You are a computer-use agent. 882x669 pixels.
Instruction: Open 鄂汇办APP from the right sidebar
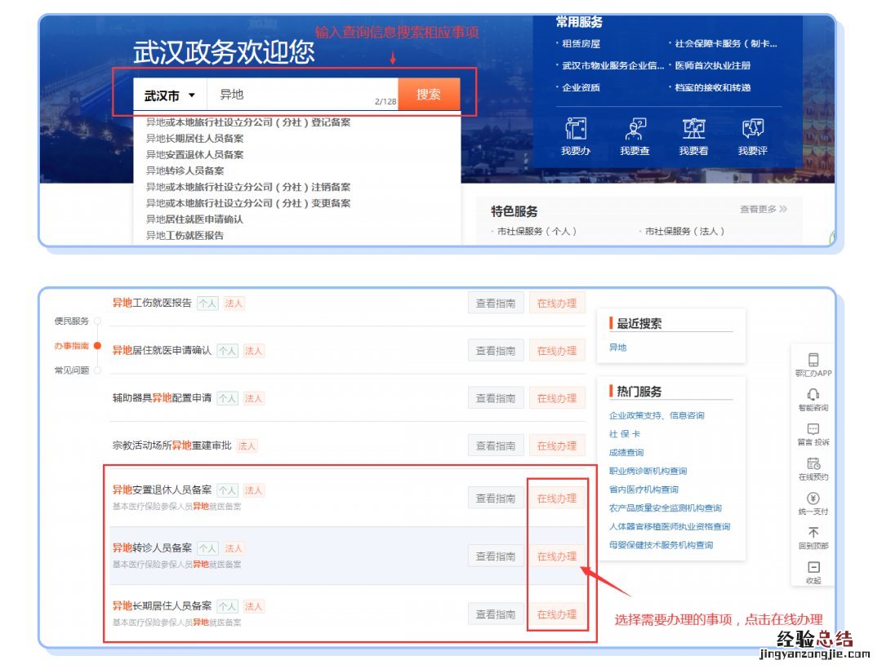(813, 361)
